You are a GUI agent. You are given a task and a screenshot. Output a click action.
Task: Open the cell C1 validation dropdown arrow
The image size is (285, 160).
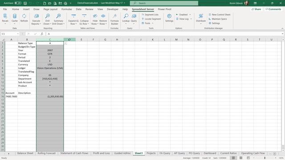[65, 43]
